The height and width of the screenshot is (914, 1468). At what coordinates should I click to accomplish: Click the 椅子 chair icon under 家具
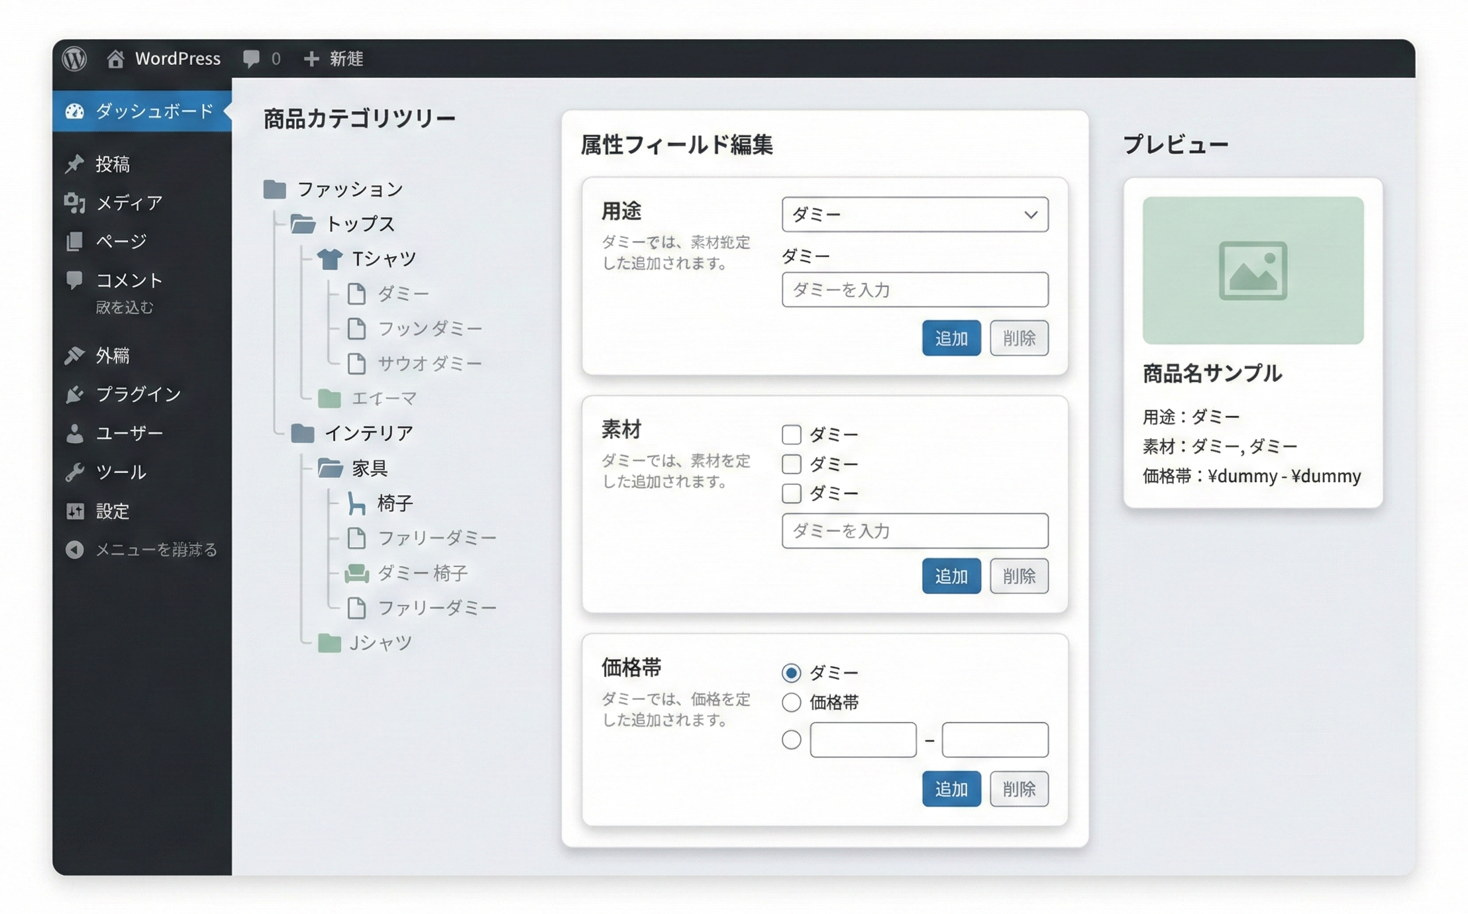pos(358,503)
